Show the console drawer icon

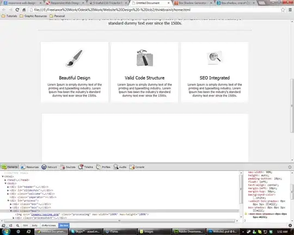tap(10, 225)
